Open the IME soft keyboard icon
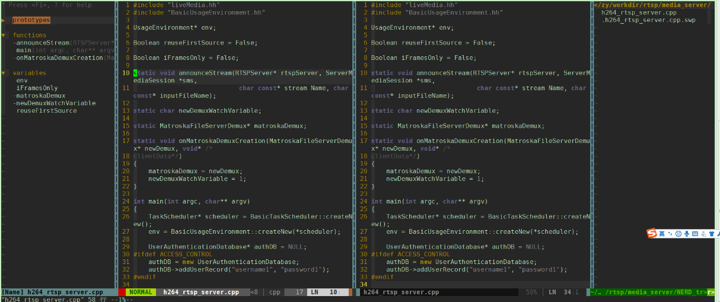This screenshot has height=302, width=720. (x=695, y=234)
